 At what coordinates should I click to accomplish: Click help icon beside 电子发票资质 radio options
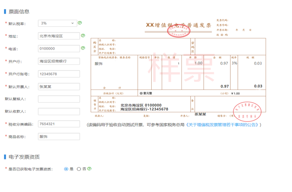[90, 168]
